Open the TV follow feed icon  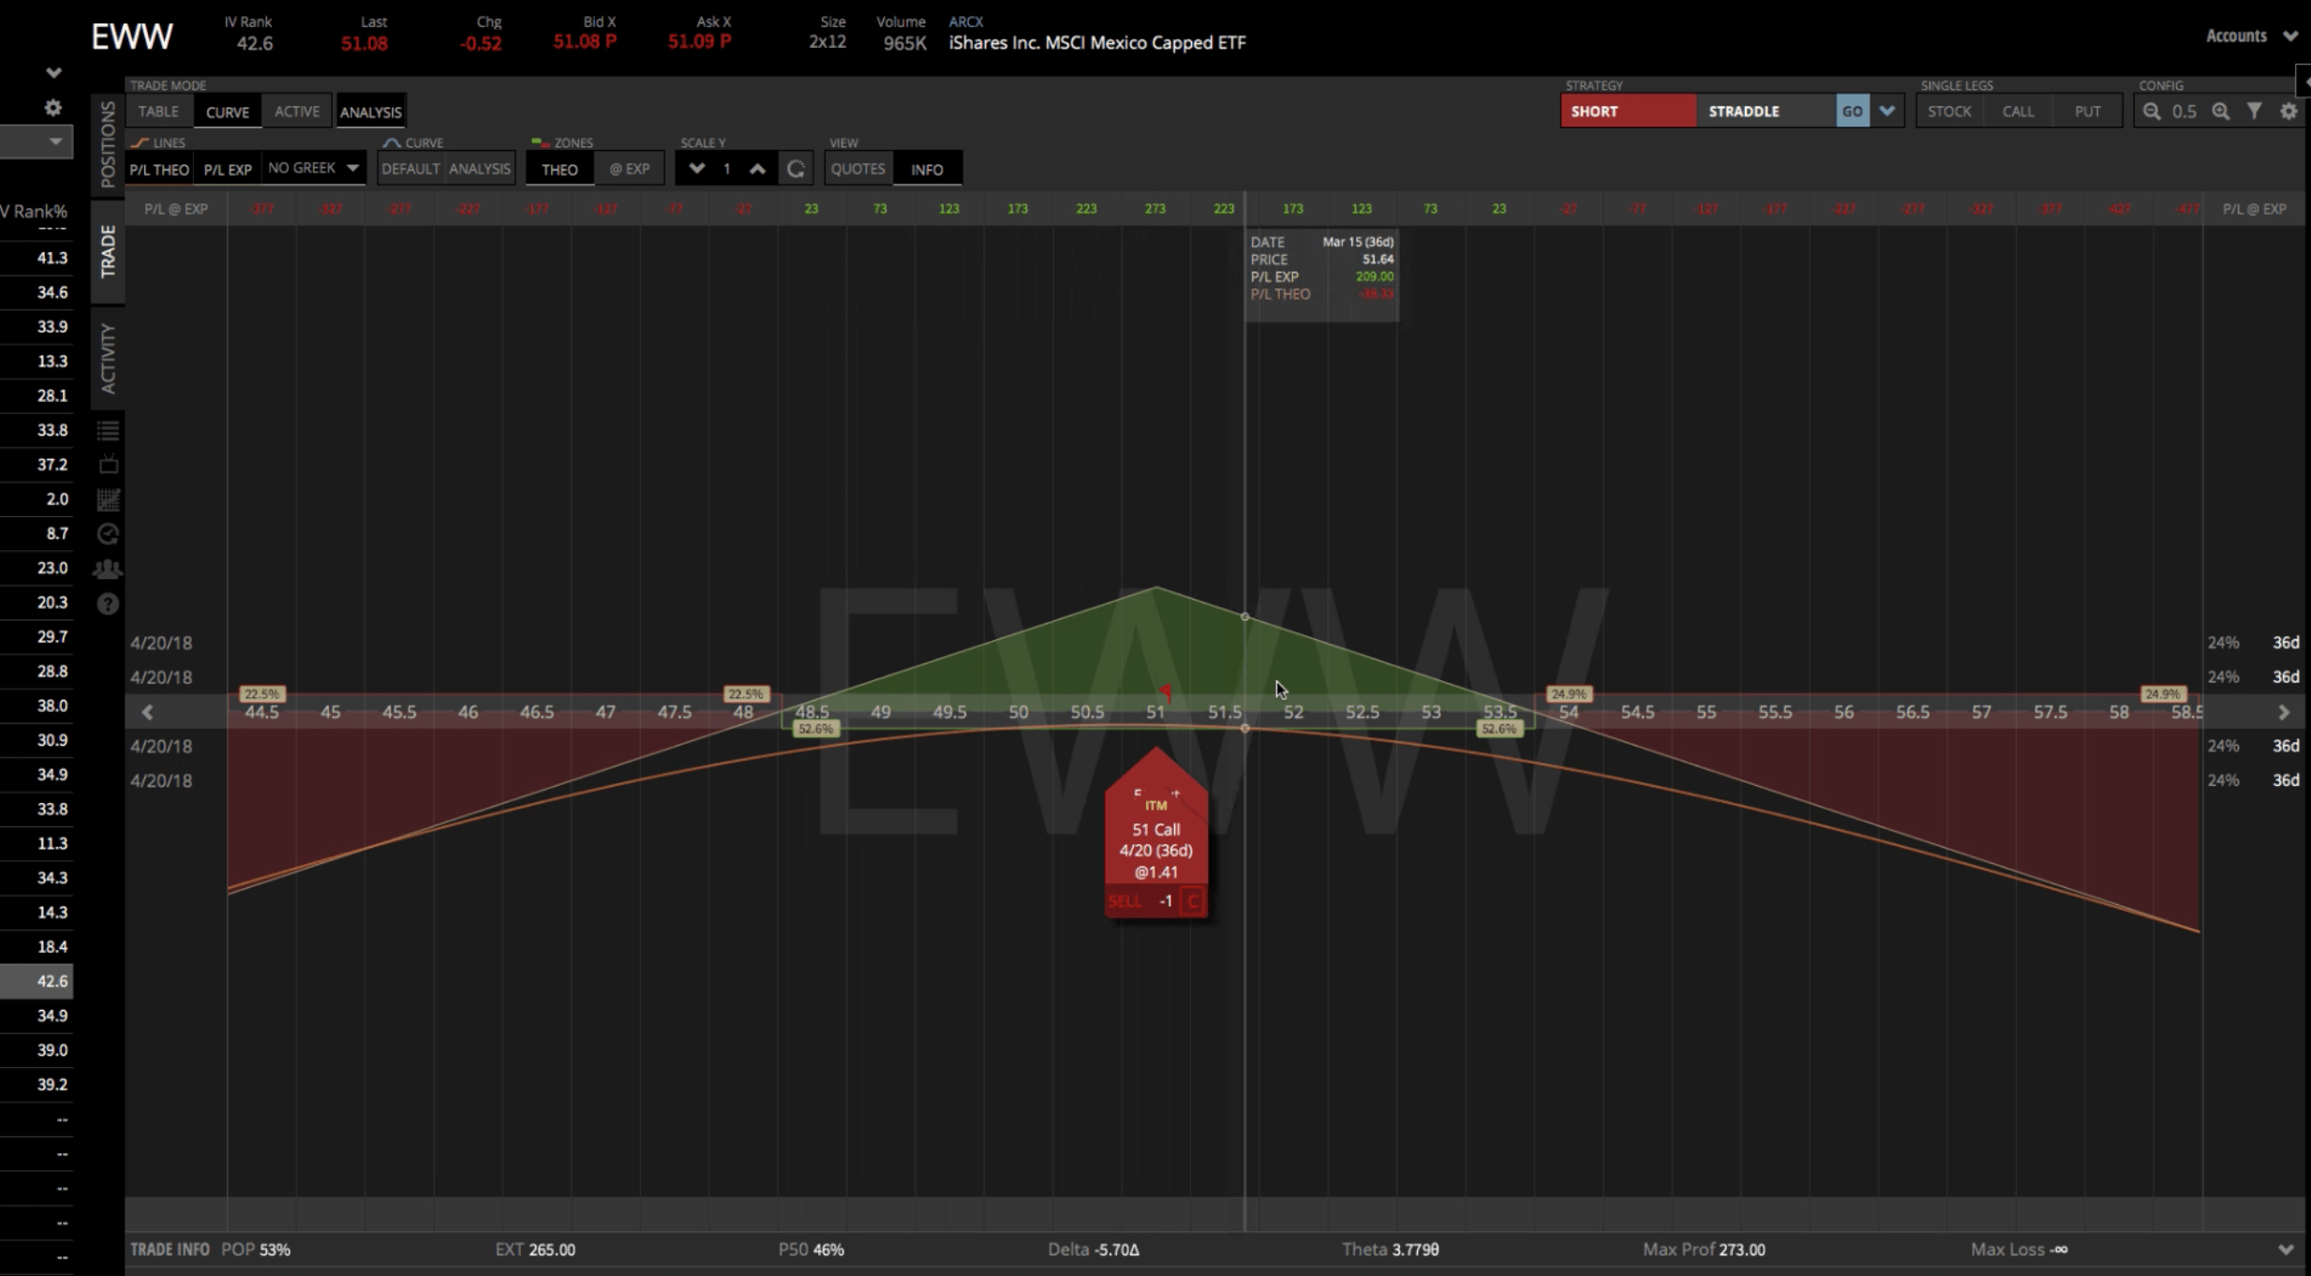click(108, 465)
